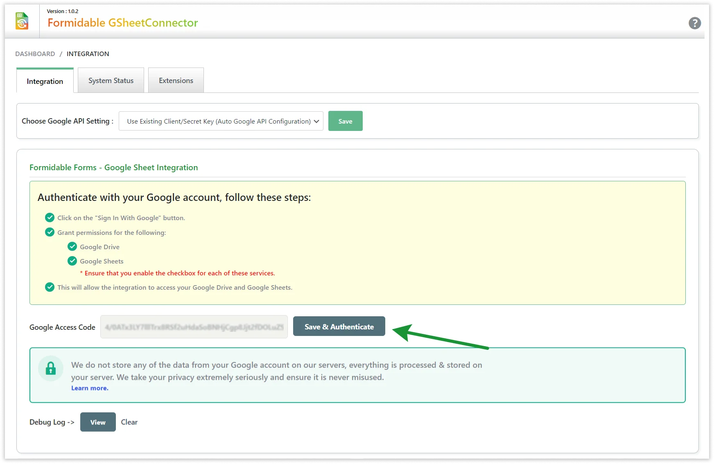Viewport: 714px width, 464px height.
Task: Clear the debug log
Action: [x=129, y=422]
